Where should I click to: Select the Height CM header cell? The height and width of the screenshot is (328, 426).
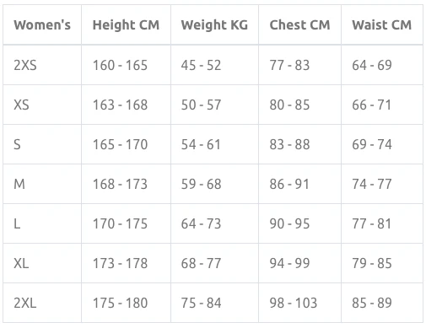[126, 25]
